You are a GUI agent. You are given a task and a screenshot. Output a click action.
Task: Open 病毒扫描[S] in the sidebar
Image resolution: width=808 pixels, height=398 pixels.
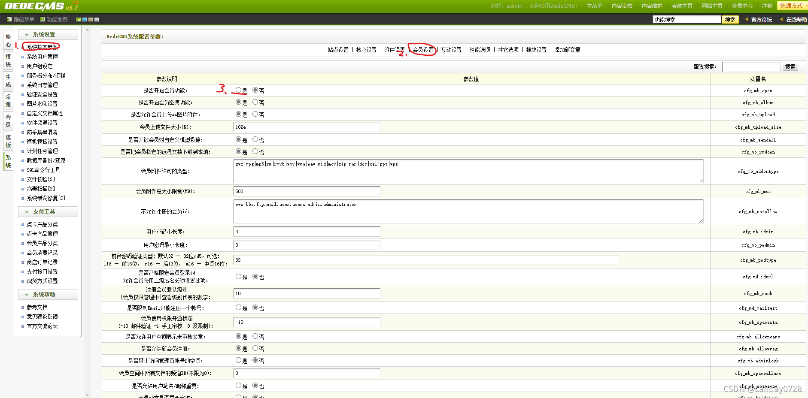coord(41,189)
